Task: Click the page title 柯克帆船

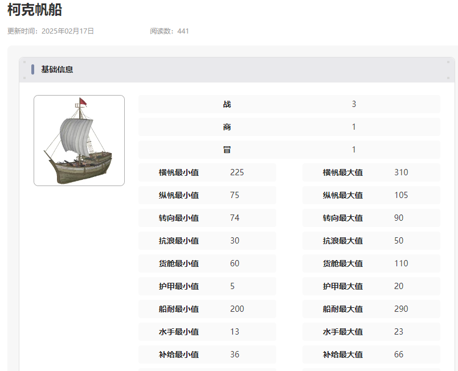Action: tap(35, 10)
